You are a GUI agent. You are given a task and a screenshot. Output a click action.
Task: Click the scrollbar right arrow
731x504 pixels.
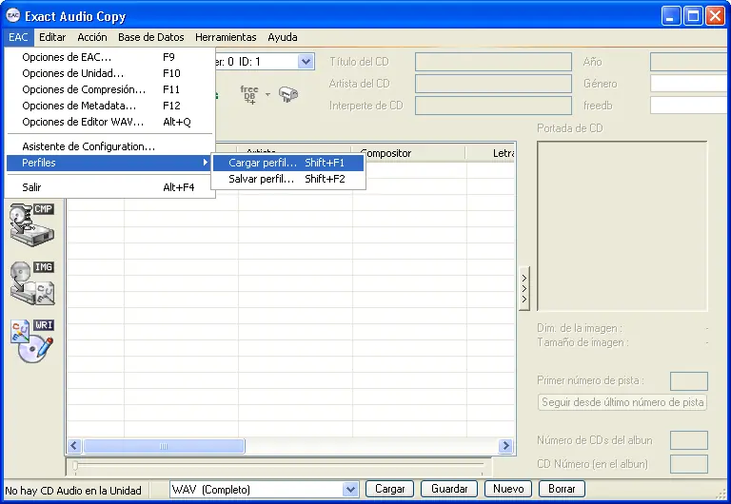tap(505, 446)
